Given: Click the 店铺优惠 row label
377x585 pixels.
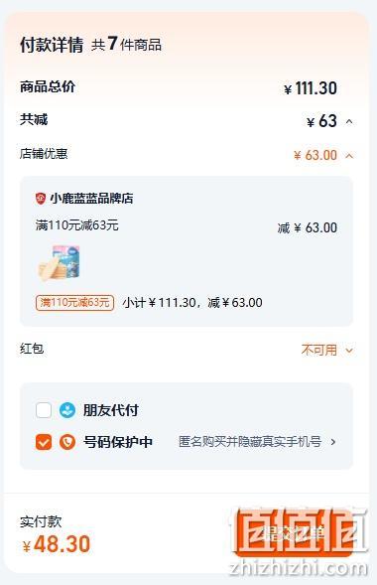Looking at the screenshot, I should click(x=44, y=153).
